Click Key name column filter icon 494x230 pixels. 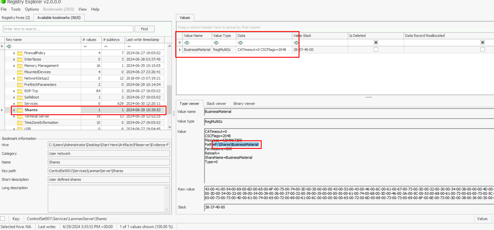coord(9,46)
